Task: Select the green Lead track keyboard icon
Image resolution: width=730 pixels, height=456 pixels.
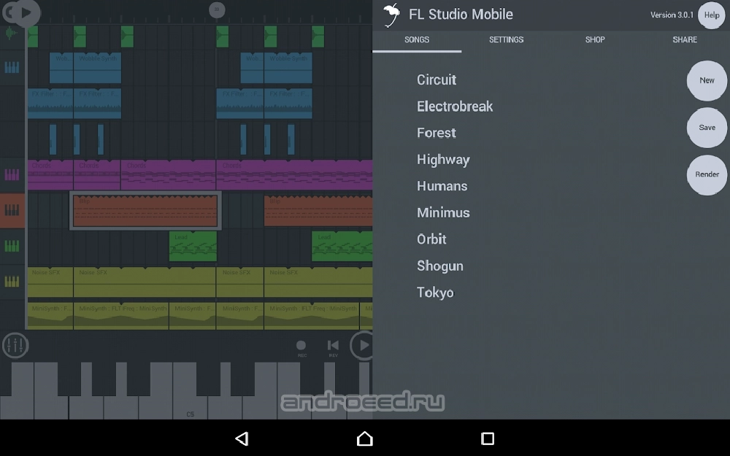Action: point(12,246)
